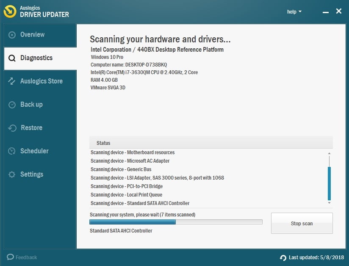Minimize the Driver Updater window
This screenshot has height=266, width=349.
326,12
